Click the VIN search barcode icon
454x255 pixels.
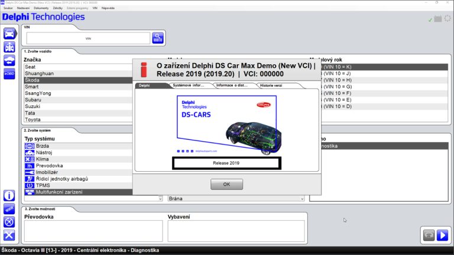(158, 38)
